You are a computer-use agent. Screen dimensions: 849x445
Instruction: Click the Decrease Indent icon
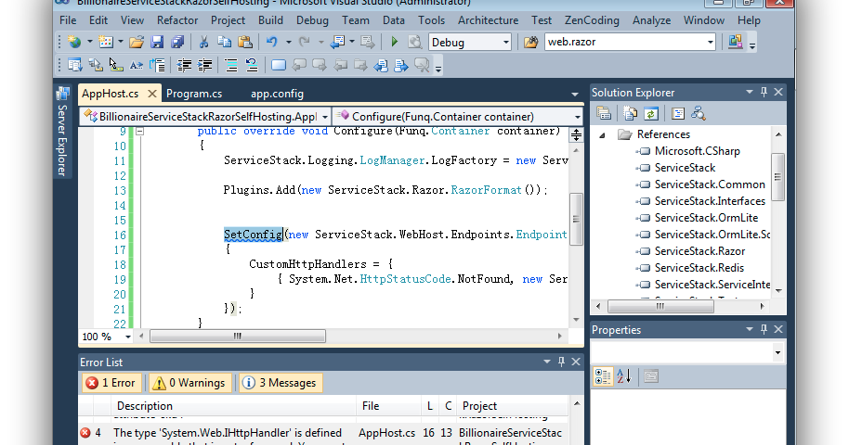(184, 66)
